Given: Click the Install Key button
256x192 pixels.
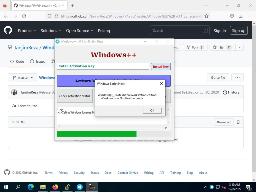Looking at the screenshot, I should 161,66.
